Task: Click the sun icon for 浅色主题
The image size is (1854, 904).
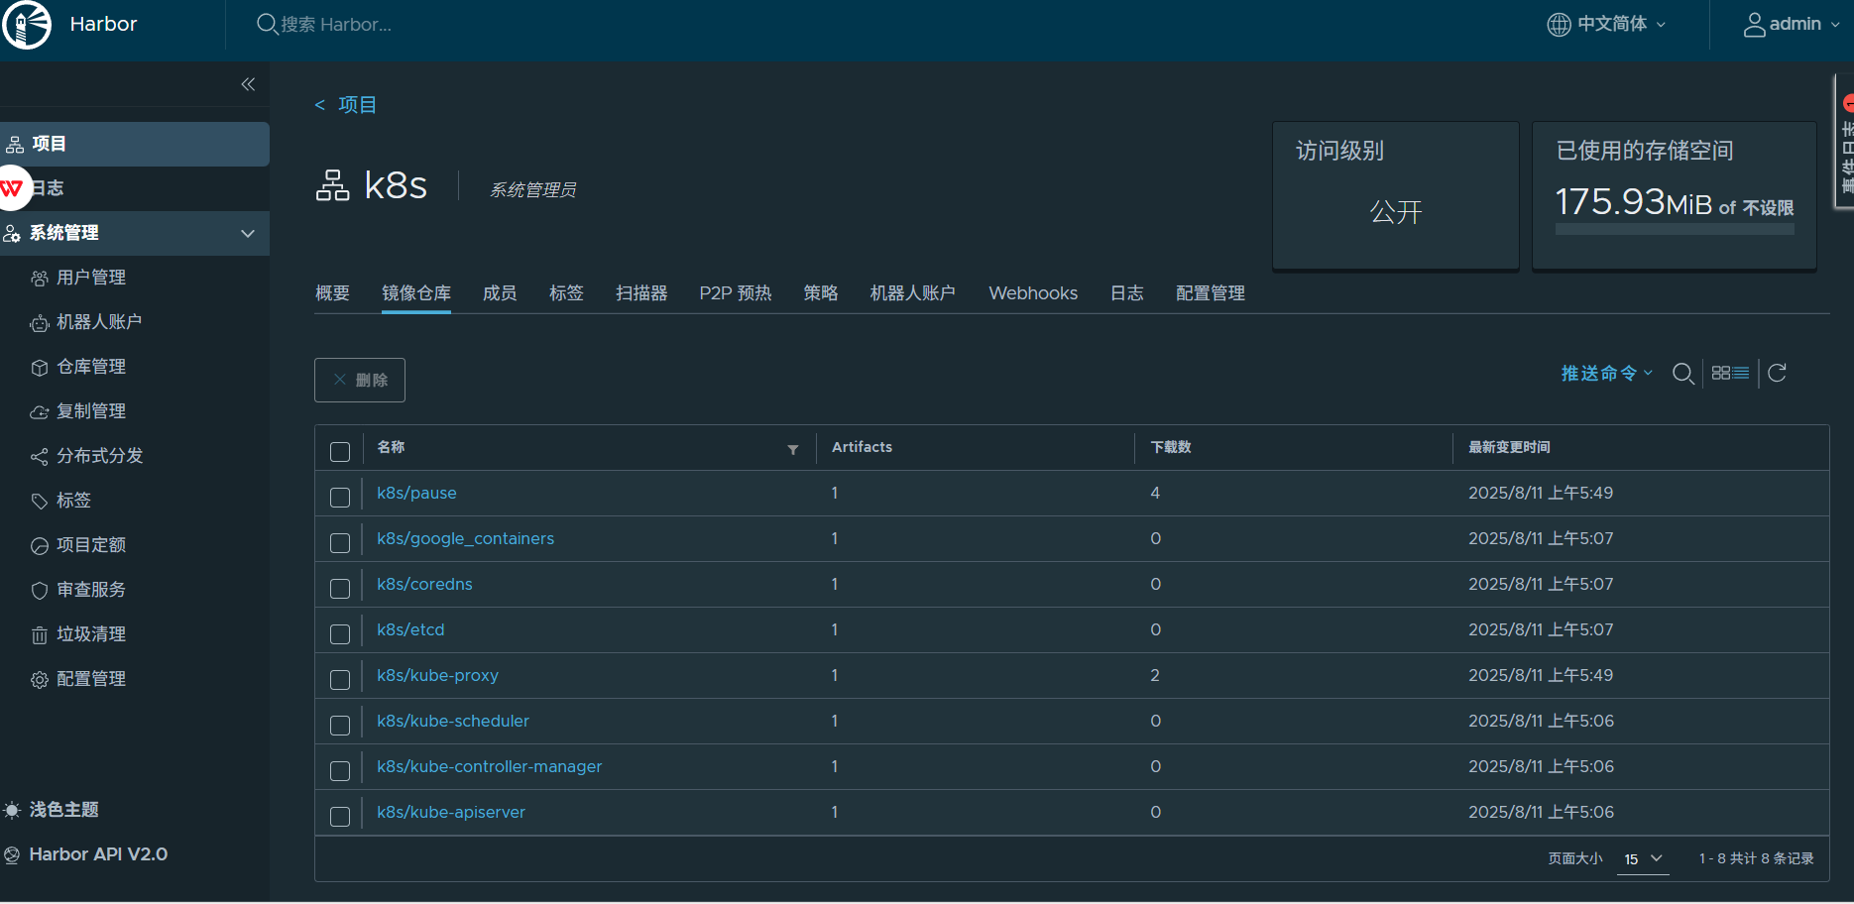Action: click(12, 810)
